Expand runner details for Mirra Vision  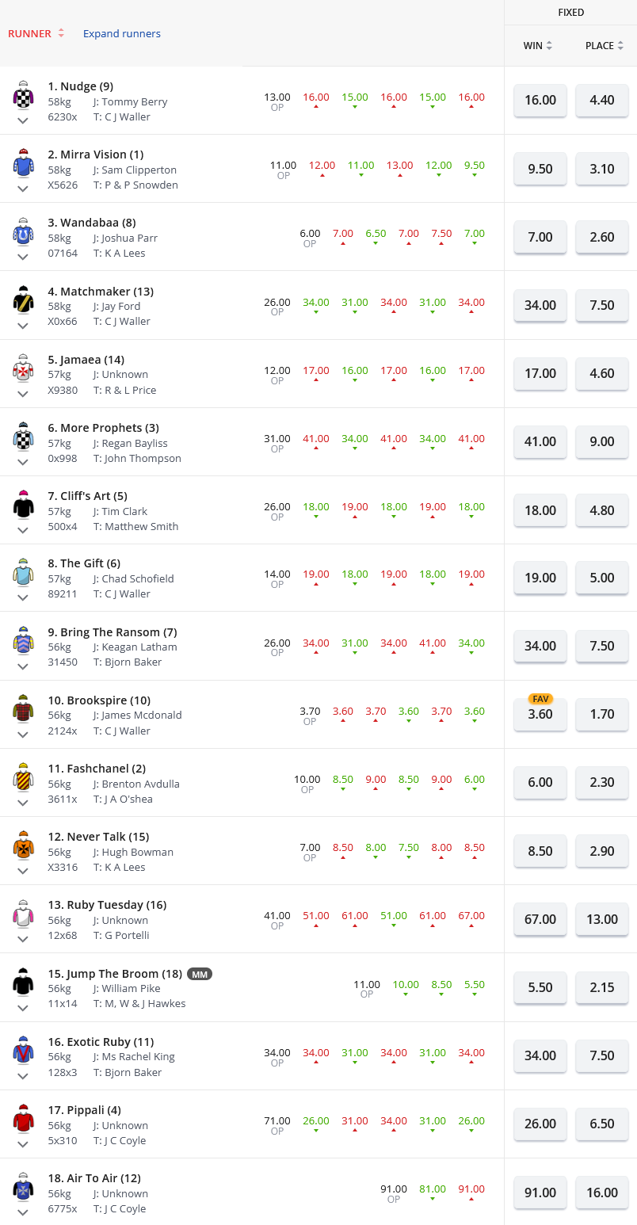[x=22, y=189]
